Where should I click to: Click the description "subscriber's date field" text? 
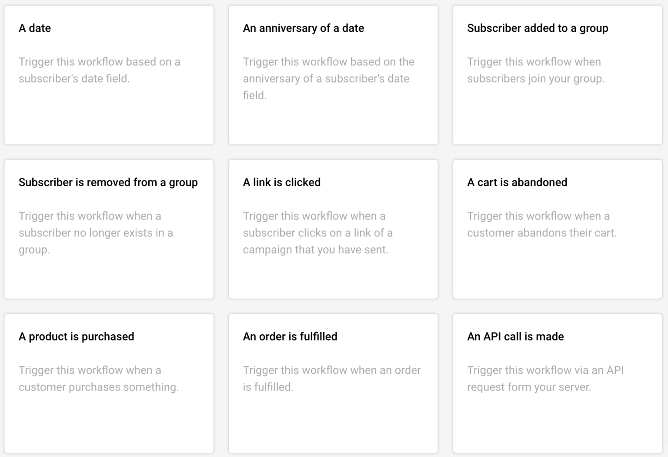pyautogui.click(x=74, y=79)
